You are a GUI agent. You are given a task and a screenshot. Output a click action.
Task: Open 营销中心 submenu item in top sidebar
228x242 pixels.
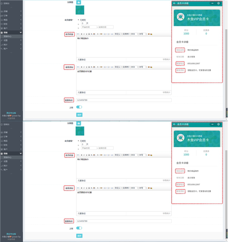8,36
